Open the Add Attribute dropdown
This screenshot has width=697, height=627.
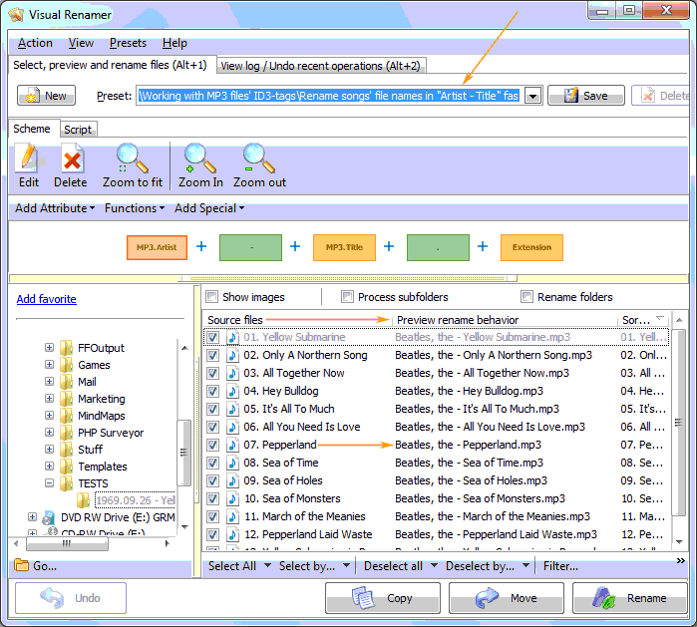click(x=55, y=208)
